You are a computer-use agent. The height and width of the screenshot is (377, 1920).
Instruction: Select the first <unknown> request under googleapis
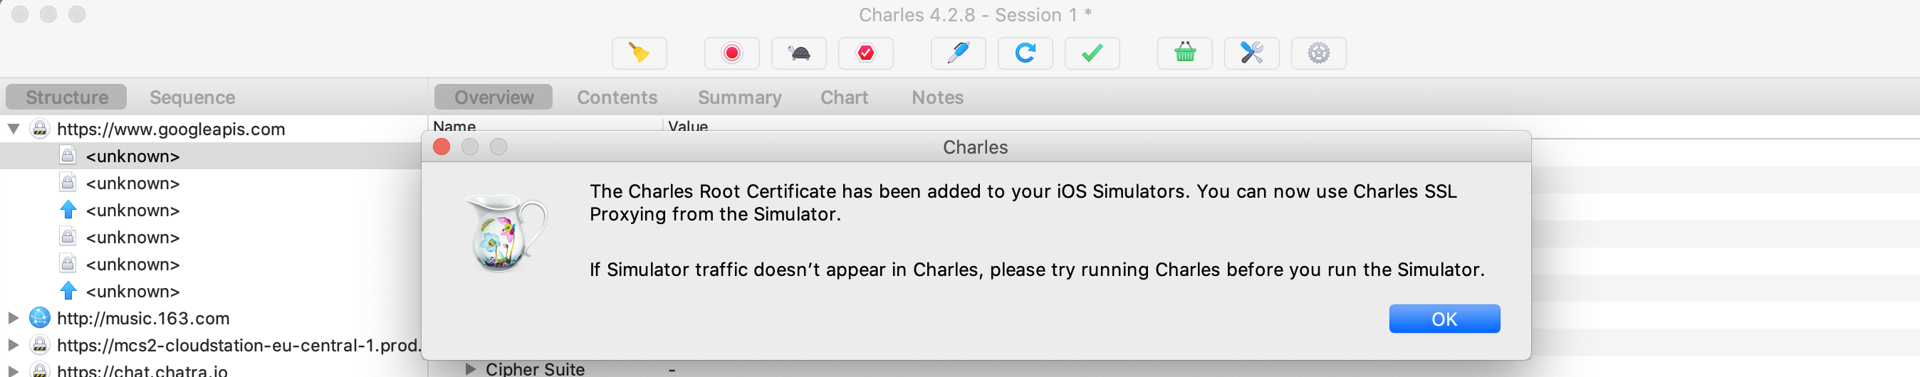(132, 156)
